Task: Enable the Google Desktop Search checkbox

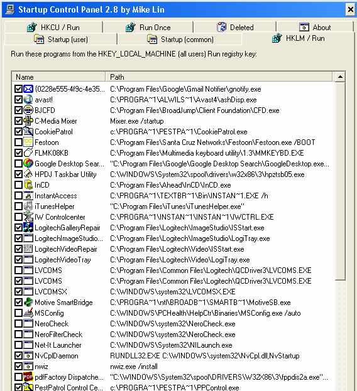Action: pyautogui.click(x=18, y=164)
